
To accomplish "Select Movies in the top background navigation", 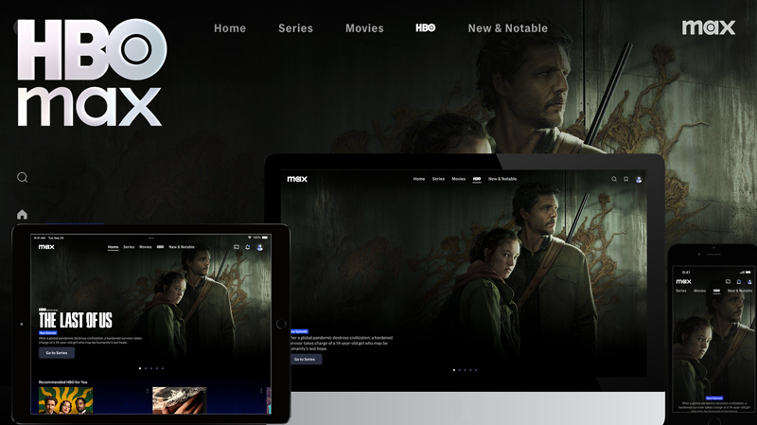I will 364,28.
